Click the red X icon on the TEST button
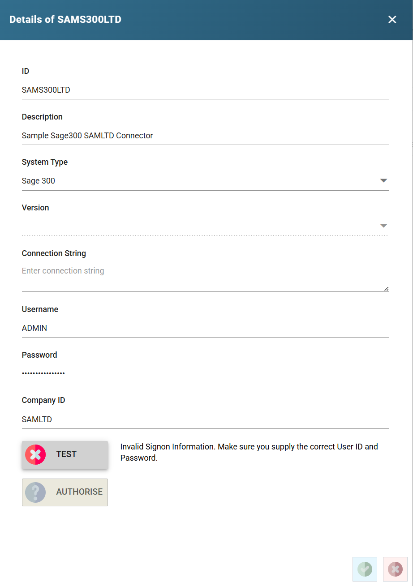 pyautogui.click(x=35, y=455)
